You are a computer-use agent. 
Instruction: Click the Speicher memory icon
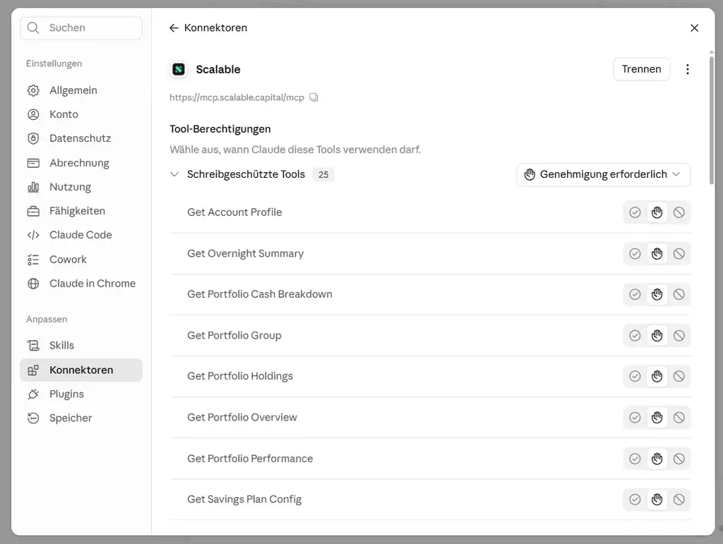click(33, 418)
